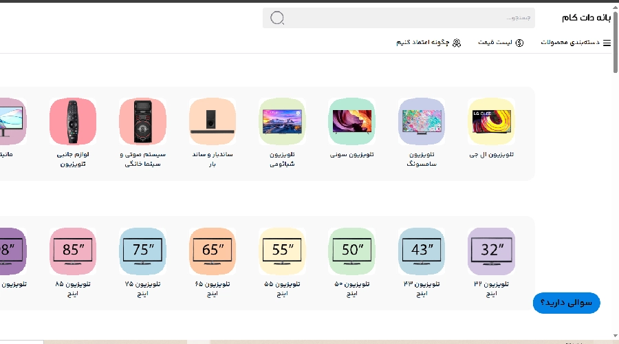Screen dimensions: 619x344
Task: Open the LG television text label
Action: click(x=492, y=154)
